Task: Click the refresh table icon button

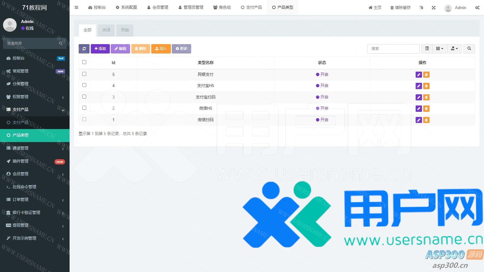Action: pos(84,49)
